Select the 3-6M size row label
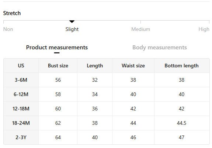Screen dimensions: 212x148 pyautogui.click(x=21, y=80)
